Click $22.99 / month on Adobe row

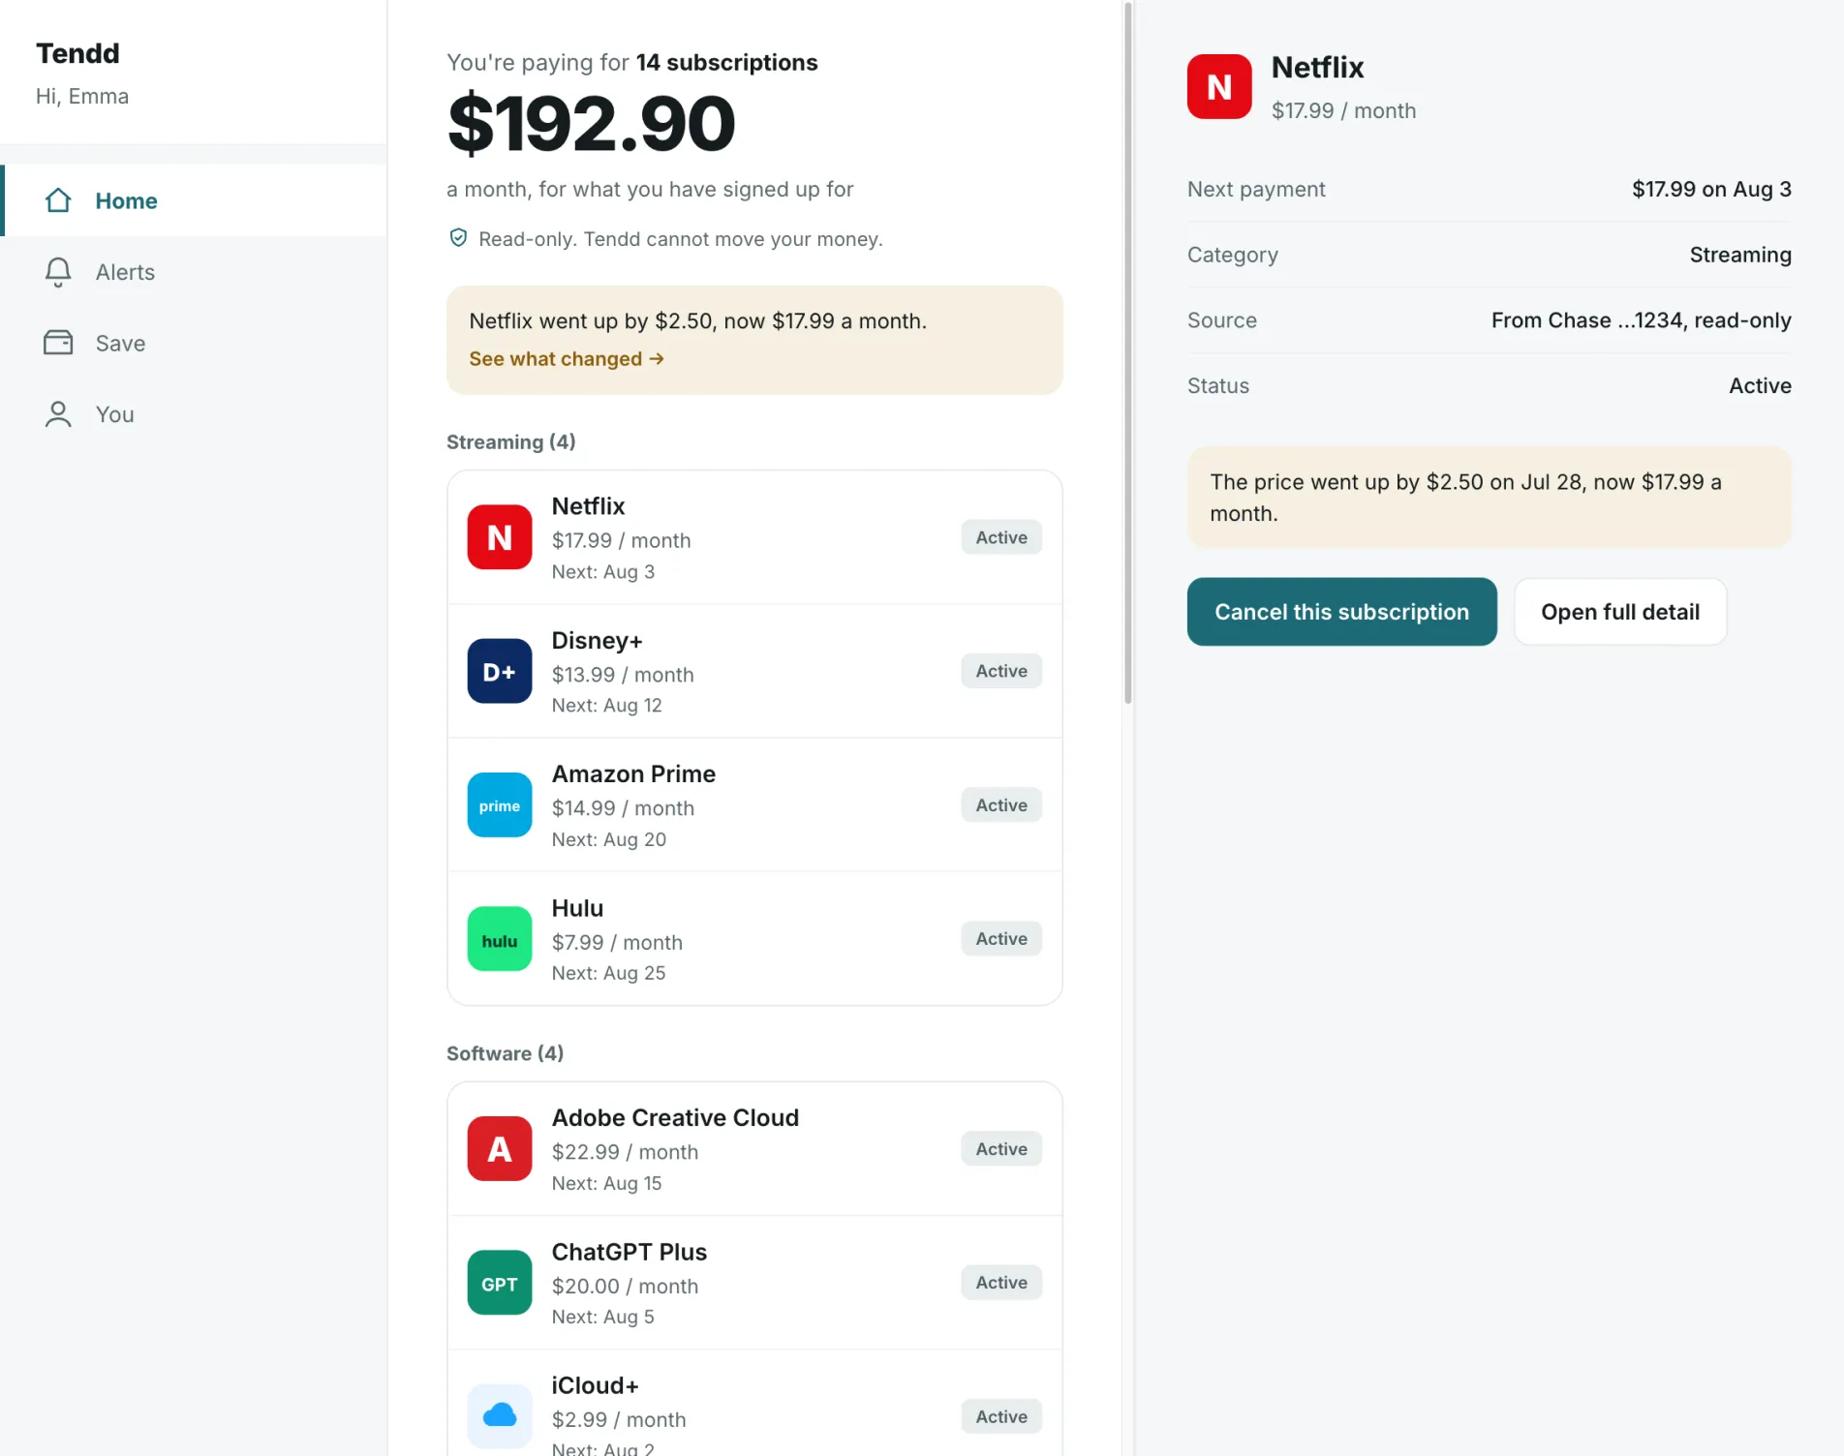tap(625, 1152)
